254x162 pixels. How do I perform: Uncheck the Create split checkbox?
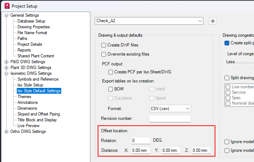point(227,43)
